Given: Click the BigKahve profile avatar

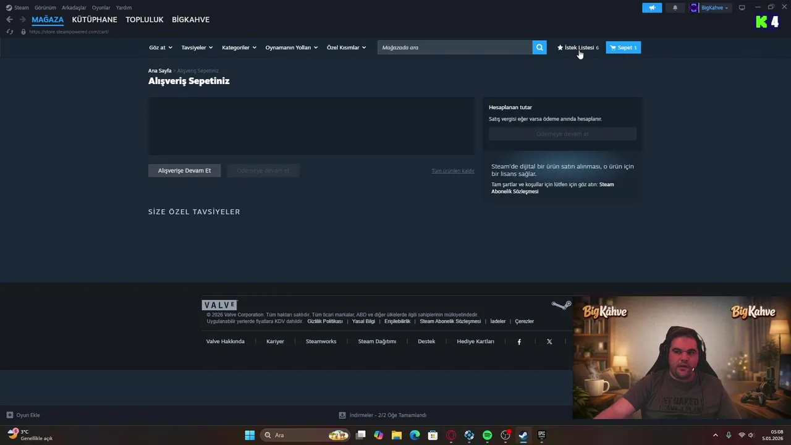Looking at the screenshot, I should tap(694, 8).
